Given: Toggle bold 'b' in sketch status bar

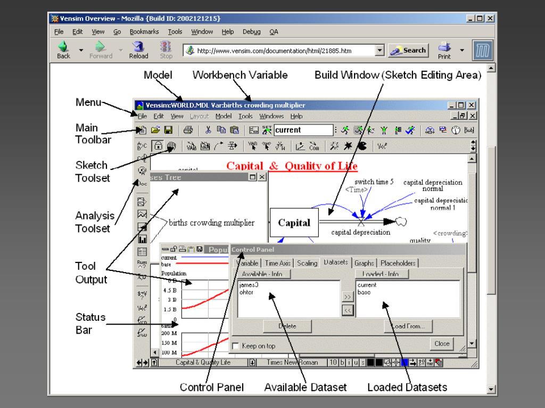Looking at the screenshot, I should [342, 362].
